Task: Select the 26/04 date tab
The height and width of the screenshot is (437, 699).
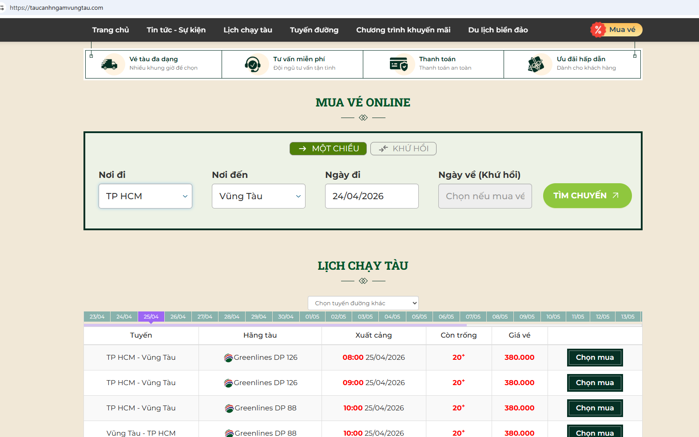Action: [178, 316]
